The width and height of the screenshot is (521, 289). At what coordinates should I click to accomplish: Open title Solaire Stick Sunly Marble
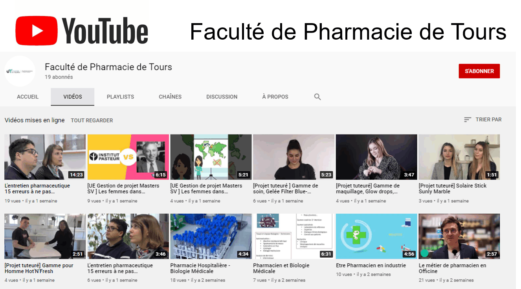[x=453, y=189]
